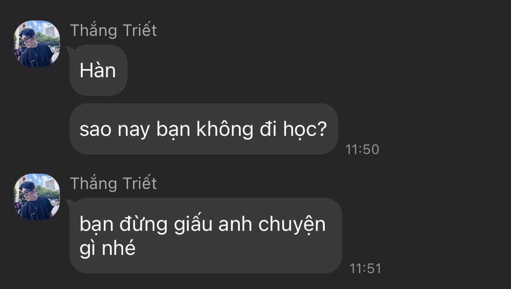This screenshot has height=289, width=511.
Task: Click the word "không" in the question message
Action: 224,129
